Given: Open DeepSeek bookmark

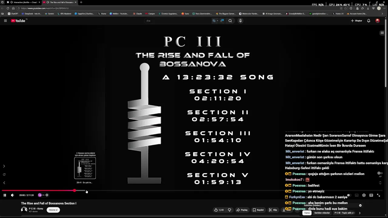Looking at the screenshot, I should (x=32, y=14).
